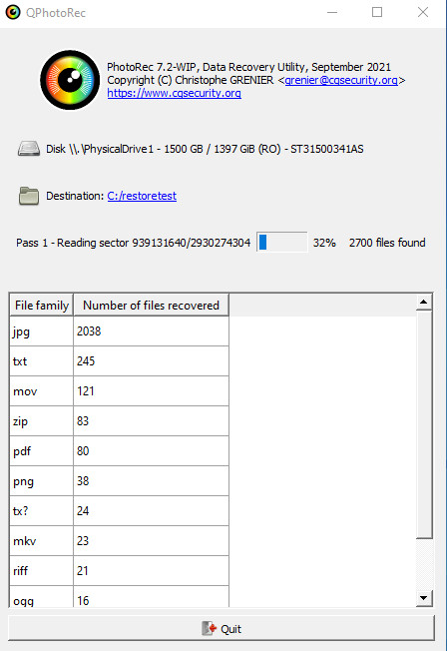
Task: Click the scrollbar down arrow
Action: [424, 598]
